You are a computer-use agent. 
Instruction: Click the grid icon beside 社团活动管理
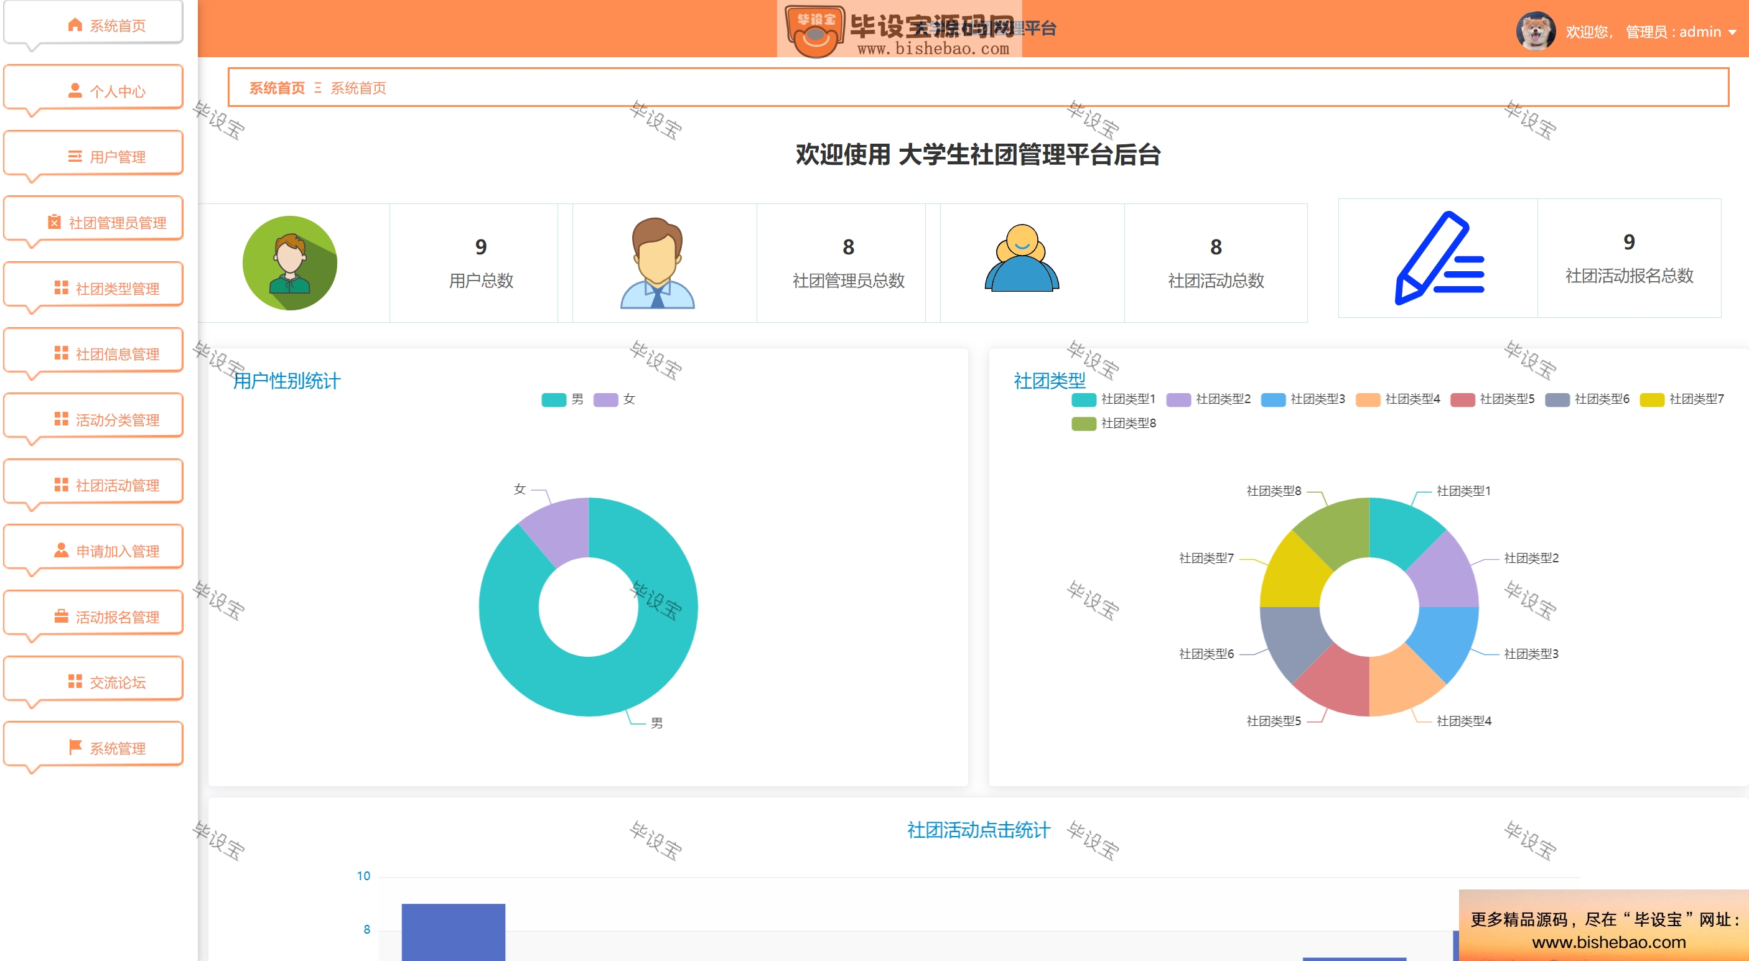[x=61, y=485]
